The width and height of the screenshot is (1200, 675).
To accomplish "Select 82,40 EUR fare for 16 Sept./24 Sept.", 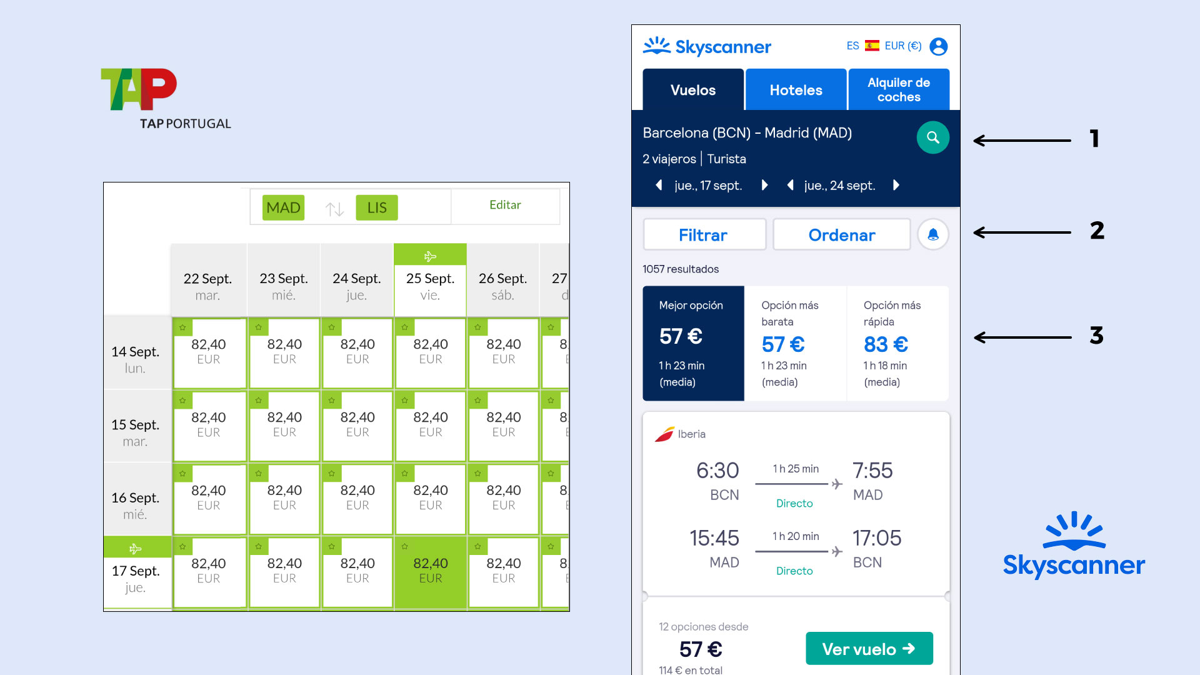I will point(357,498).
